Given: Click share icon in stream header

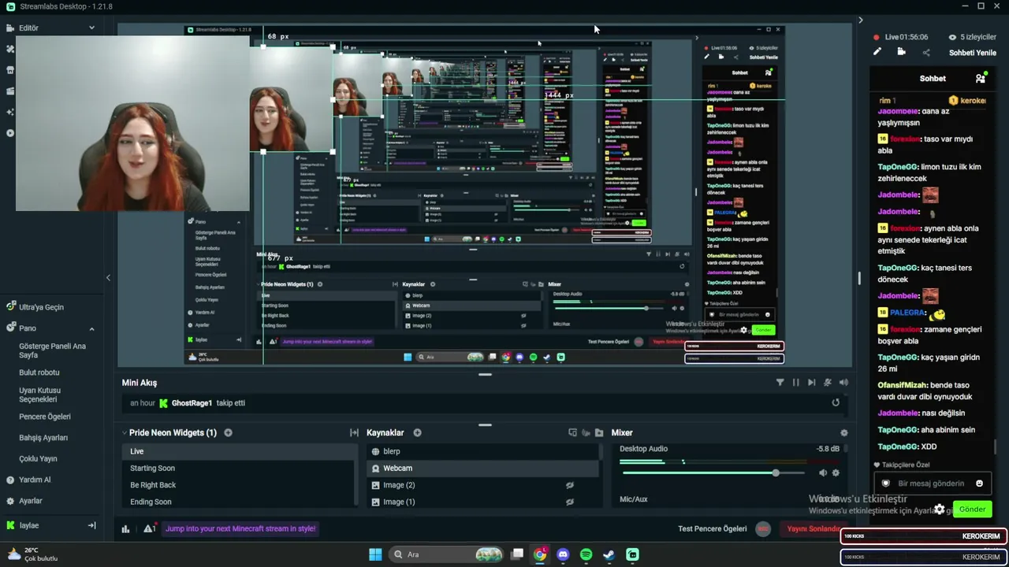Looking at the screenshot, I should (x=926, y=52).
